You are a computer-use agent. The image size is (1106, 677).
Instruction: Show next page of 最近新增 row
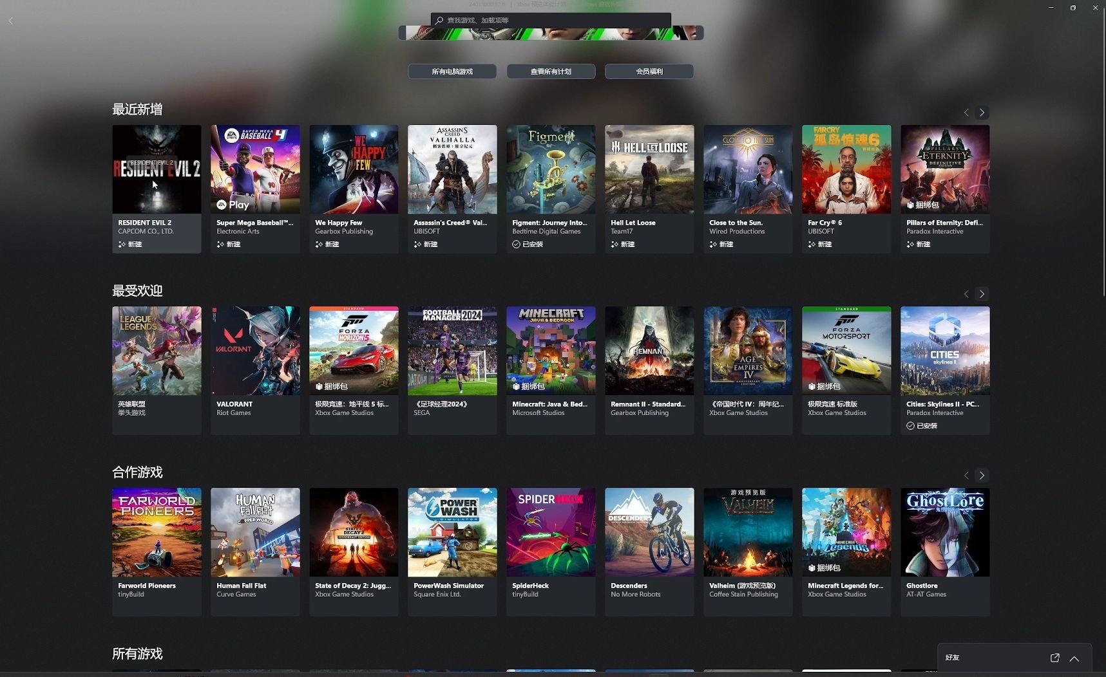(982, 113)
